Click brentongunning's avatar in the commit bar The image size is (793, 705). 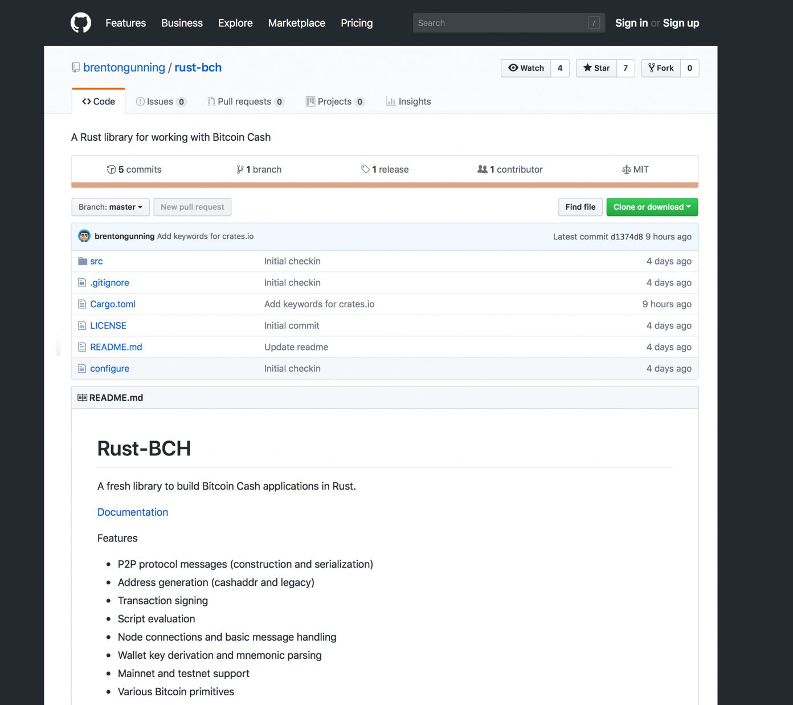84,236
